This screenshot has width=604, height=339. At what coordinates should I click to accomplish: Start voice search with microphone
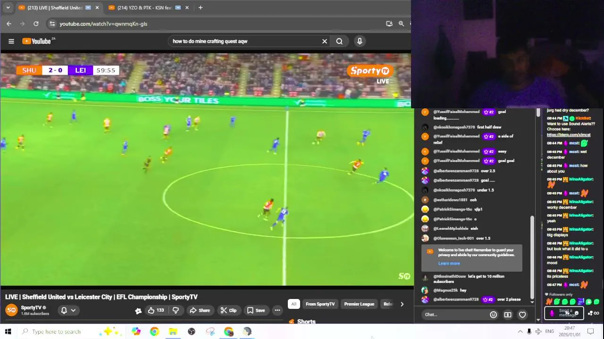(x=360, y=41)
